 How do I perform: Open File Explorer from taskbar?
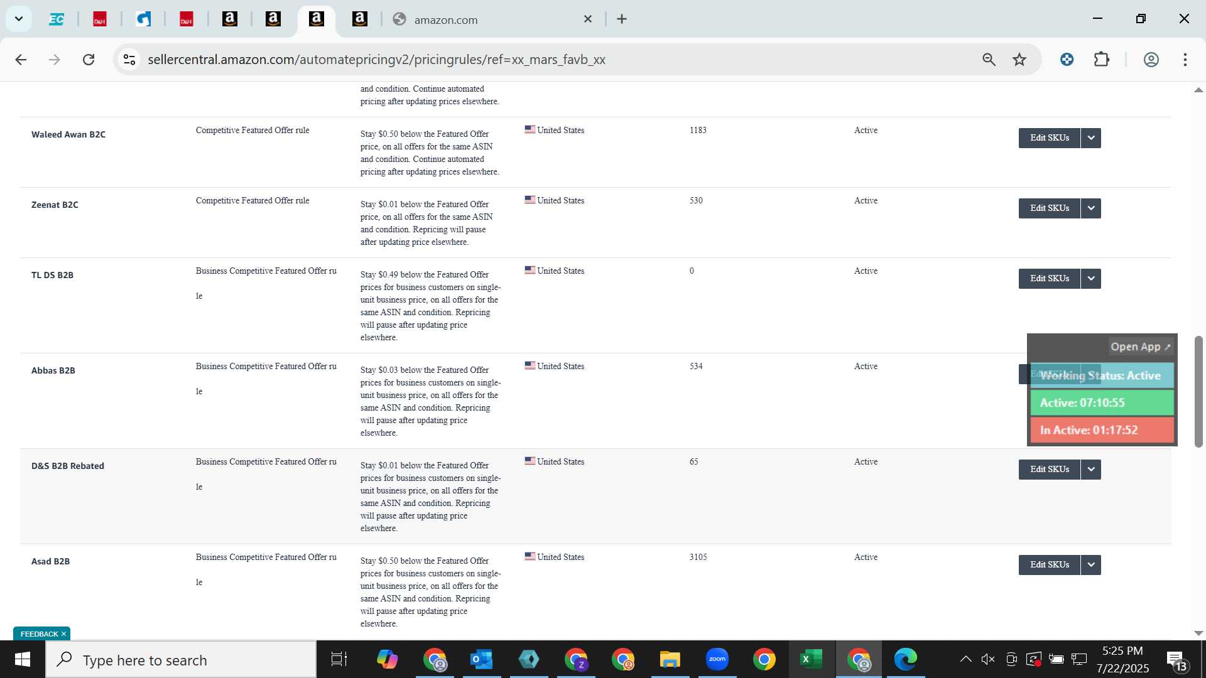670,660
